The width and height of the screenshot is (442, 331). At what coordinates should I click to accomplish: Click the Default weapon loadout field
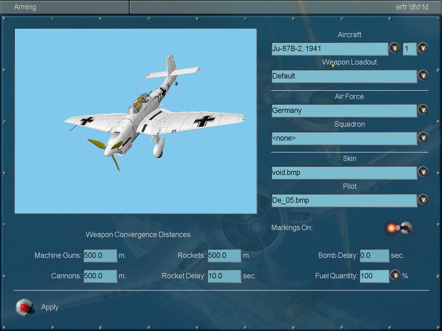click(x=344, y=76)
